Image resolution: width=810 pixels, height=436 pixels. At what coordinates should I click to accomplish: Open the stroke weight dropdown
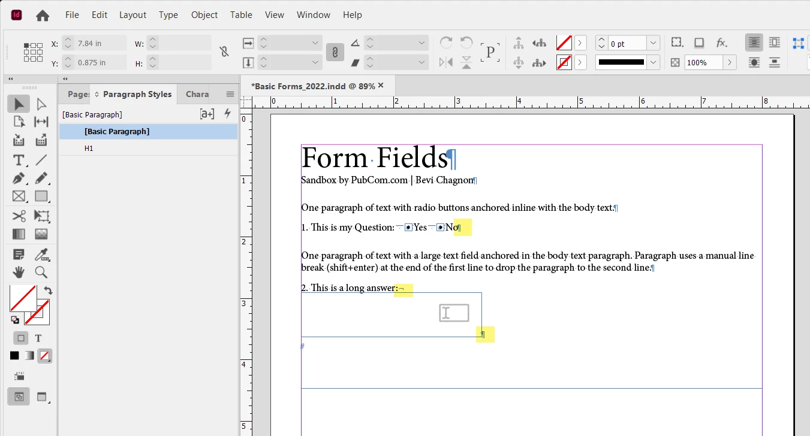(654, 43)
